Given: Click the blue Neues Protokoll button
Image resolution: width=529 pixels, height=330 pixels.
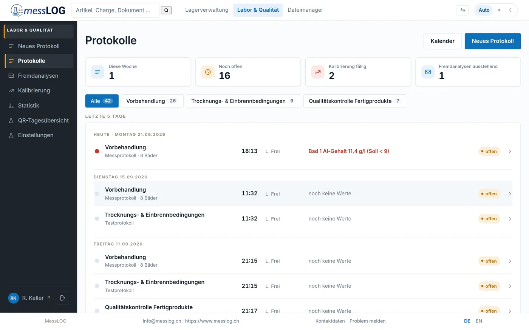Looking at the screenshot, I should [493, 41].
